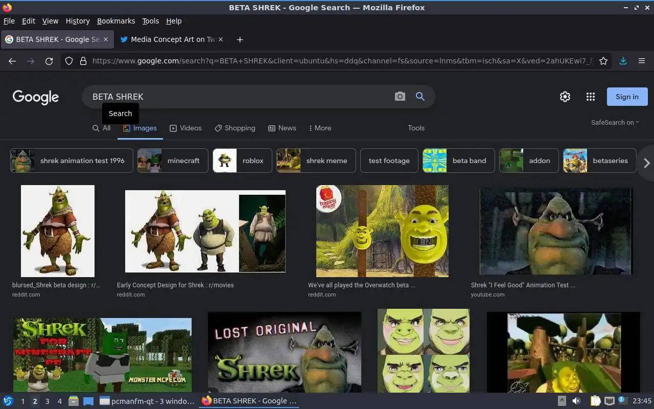Click Early Concept Design for Shrek link
The height and width of the screenshot is (409, 654).
coord(175,285)
